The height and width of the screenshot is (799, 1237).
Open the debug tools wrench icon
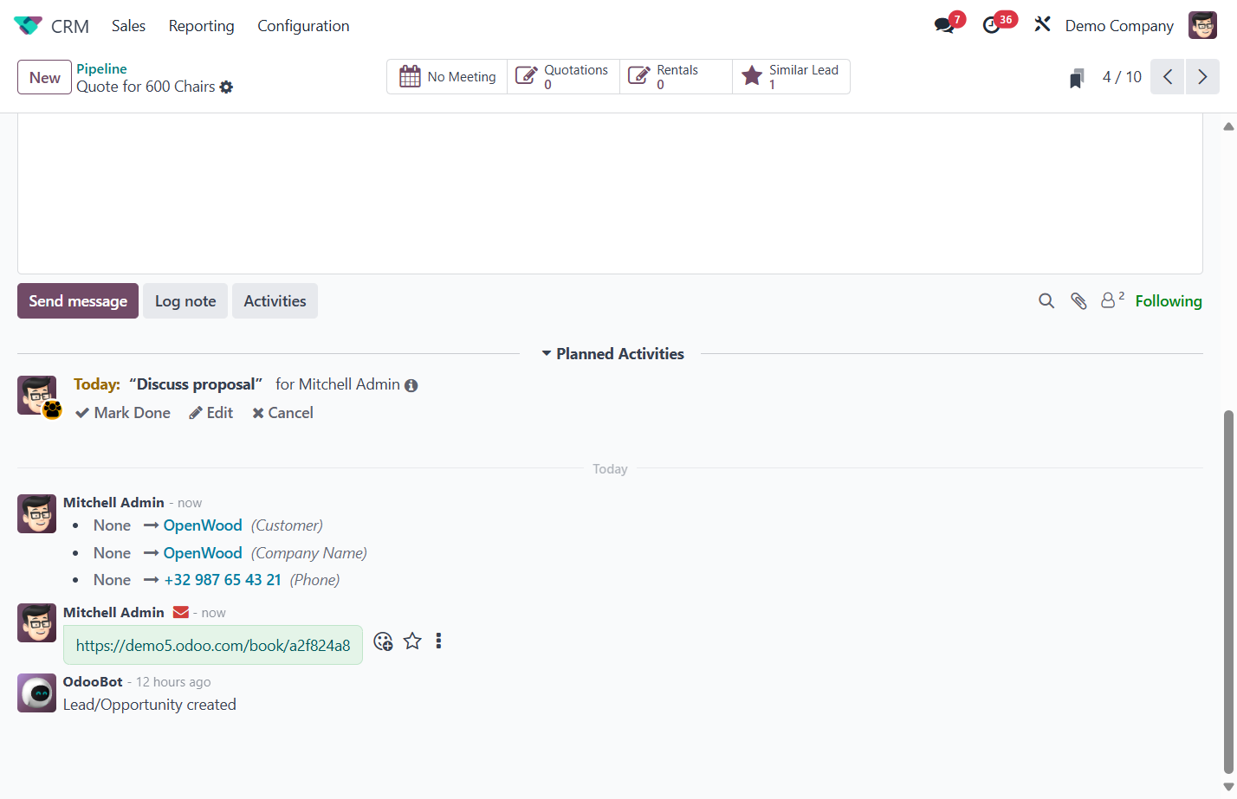[1042, 25]
